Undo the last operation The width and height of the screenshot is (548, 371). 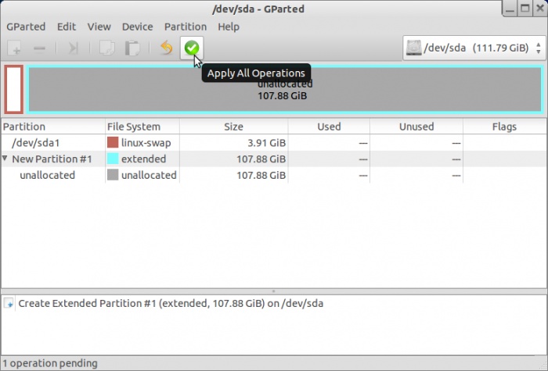pyautogui.click(x=167, y=48)
